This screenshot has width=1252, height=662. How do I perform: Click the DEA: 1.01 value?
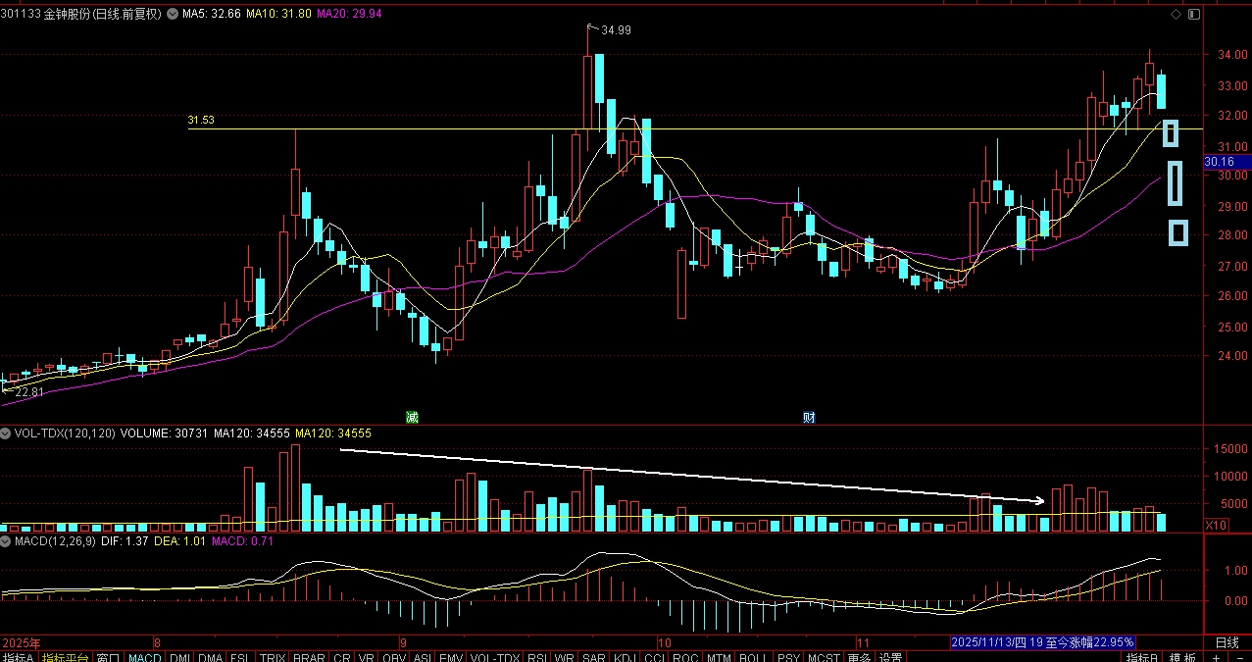(180, 540)
